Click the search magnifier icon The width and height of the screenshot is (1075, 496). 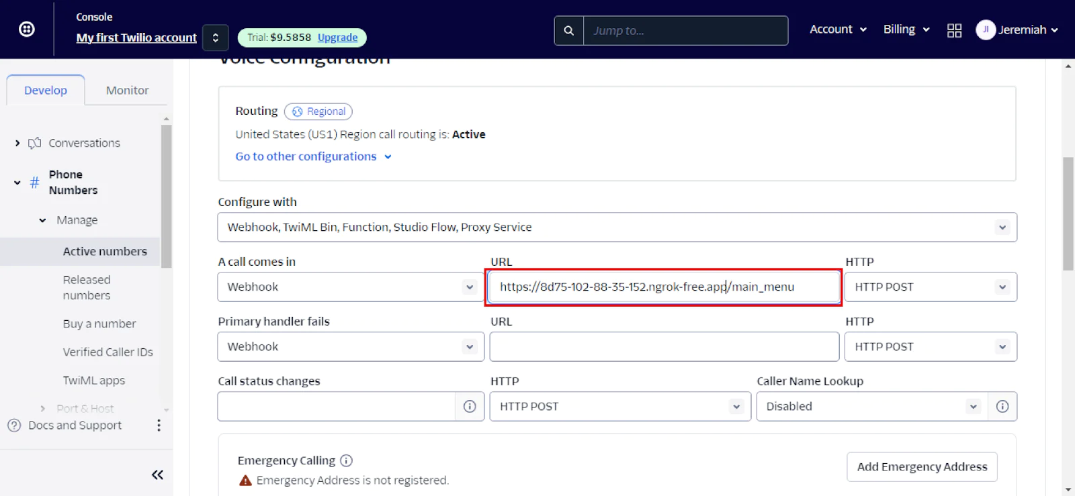coord(569,30)
